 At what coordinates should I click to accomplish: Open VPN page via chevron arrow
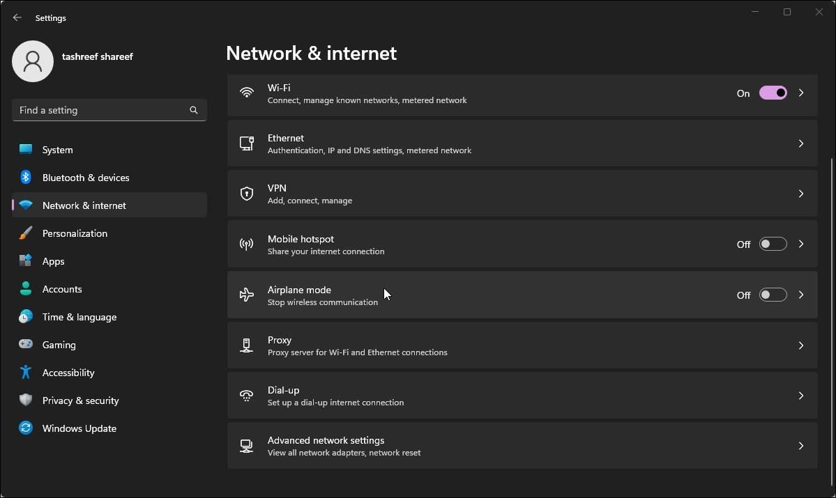click(x=801, y=194)
